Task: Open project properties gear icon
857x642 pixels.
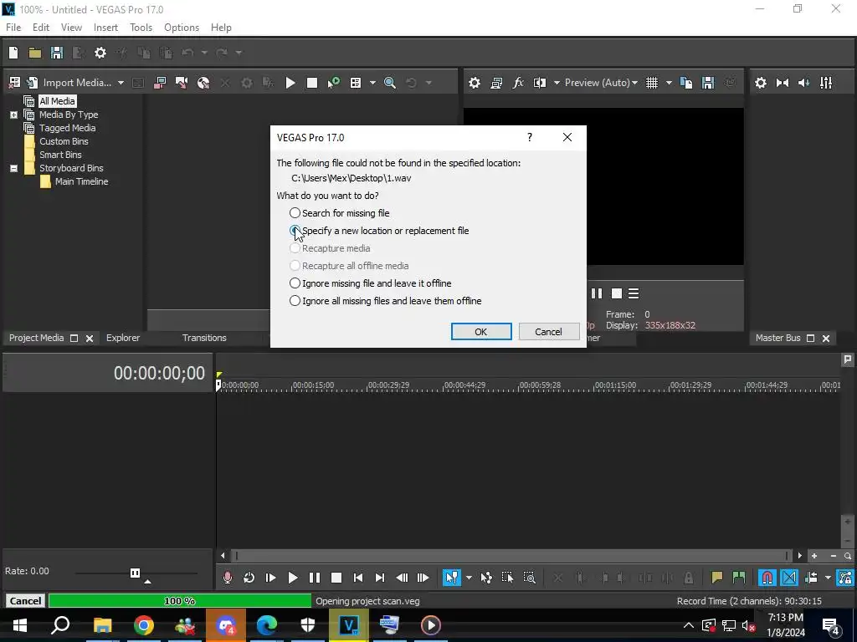Action: point(100,53)
